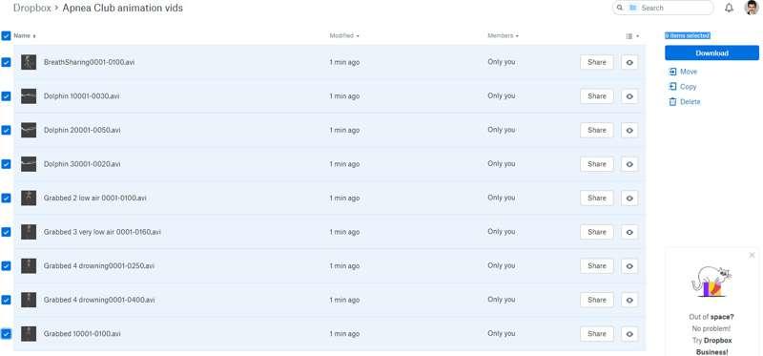The height and width of the screenshot is (356, 763).
Task: Uncheck Dolphin 30001-0020.avi checkbox
Action: pos(6,164)
